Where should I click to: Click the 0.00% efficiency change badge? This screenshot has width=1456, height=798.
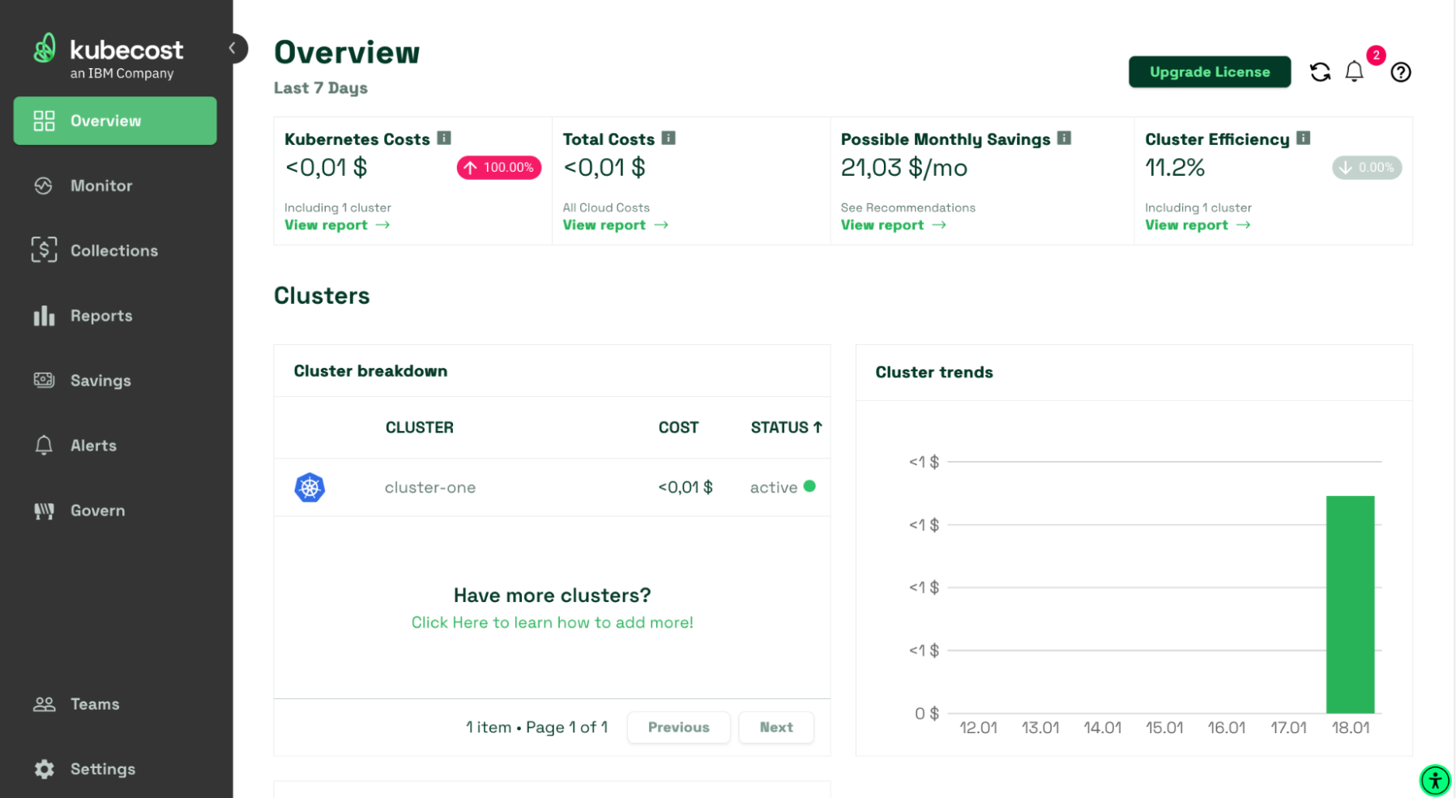pyautogui.click(x=1367, y=168)
